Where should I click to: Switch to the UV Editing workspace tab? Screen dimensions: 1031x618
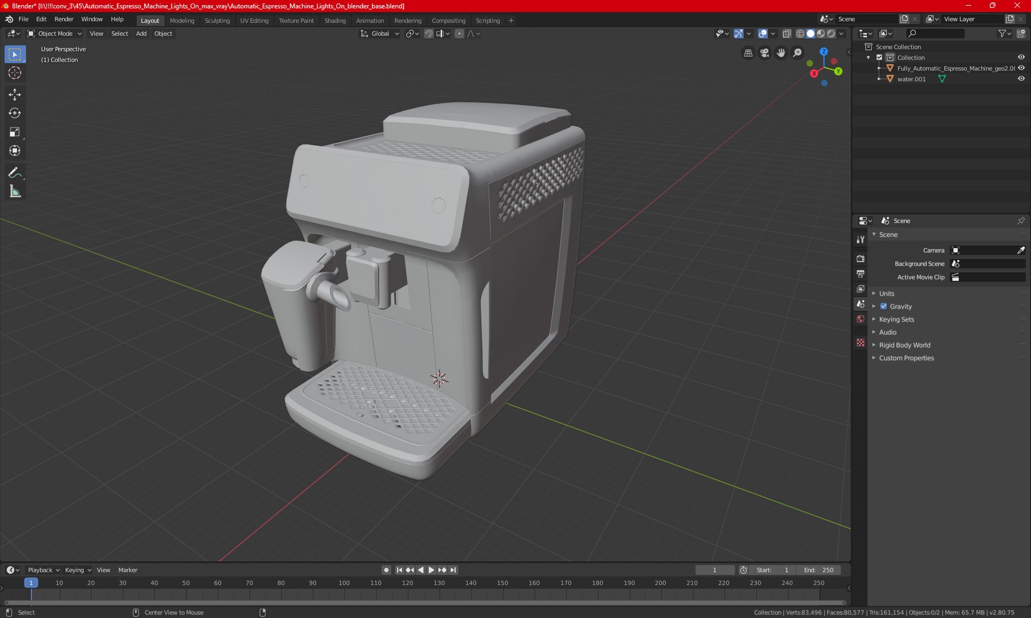pos(254,21)
